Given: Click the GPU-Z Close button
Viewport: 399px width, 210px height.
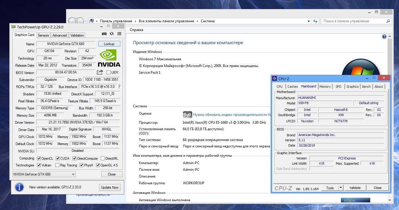Looking at the screenshot, I should [x=112, y=174].
